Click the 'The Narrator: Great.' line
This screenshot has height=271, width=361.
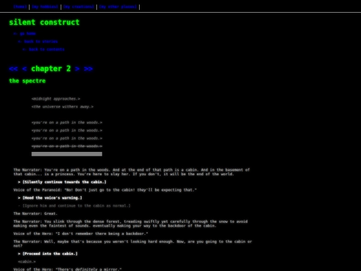click(x=35, y=213)
